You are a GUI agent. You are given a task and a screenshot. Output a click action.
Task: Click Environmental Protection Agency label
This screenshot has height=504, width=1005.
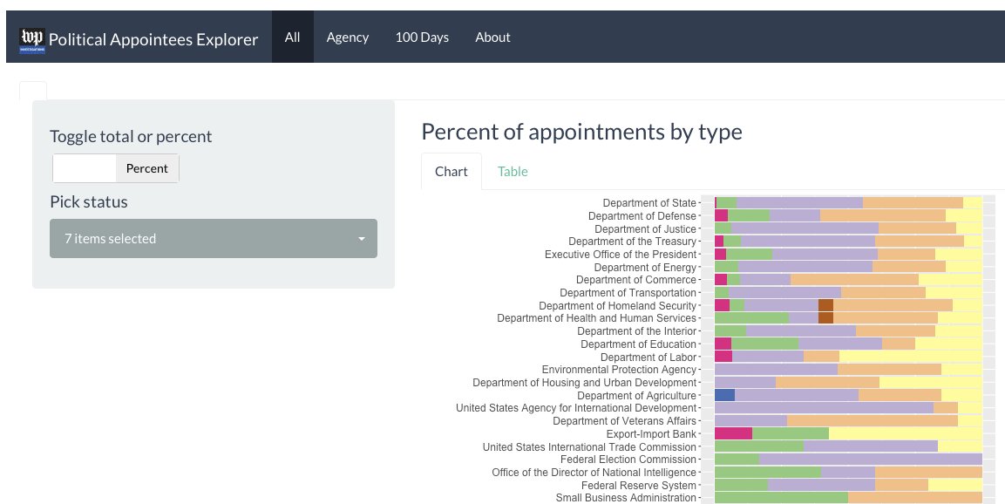(619, 370)
